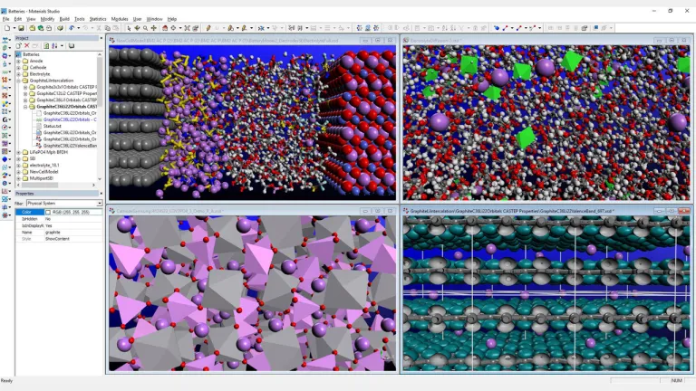Click the New document toolbar icon

6,28
